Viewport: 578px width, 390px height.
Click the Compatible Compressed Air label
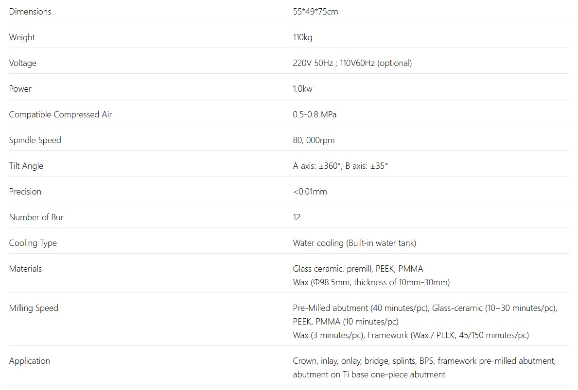pyautogui.click(x=60, y=114)
